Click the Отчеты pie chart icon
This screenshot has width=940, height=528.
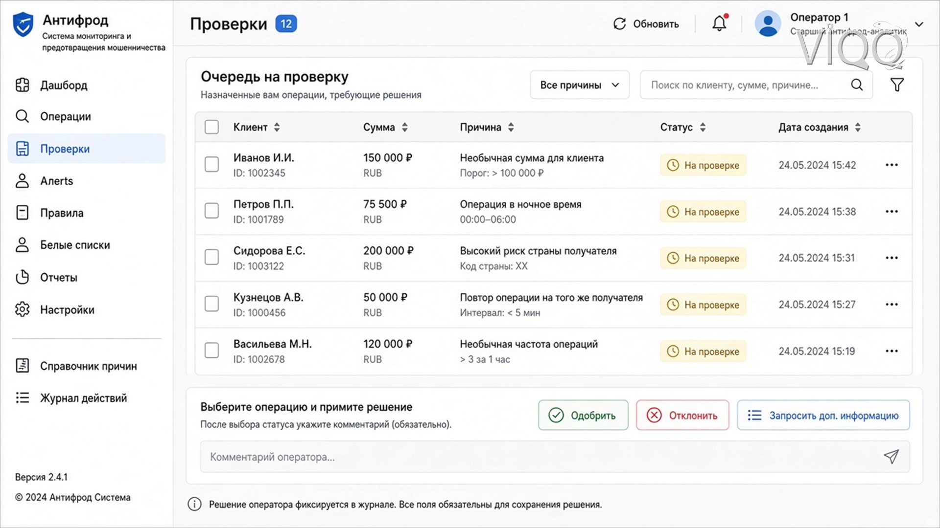click(23, 277)
